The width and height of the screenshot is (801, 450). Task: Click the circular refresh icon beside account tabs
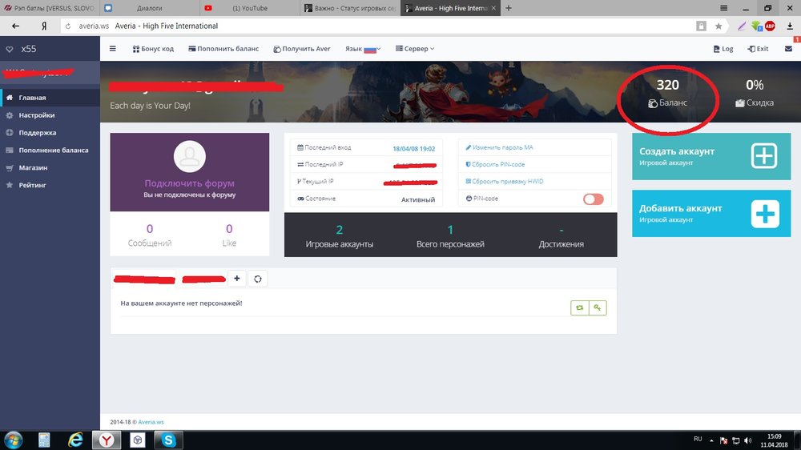pyautogui.click(x=258, y=279)
